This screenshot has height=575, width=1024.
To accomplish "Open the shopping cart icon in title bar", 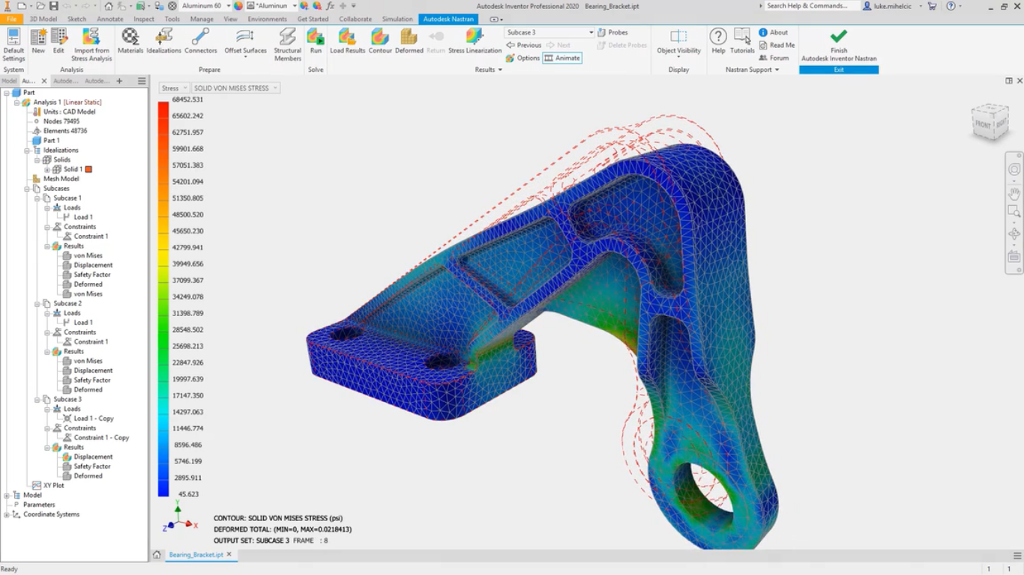I will tap(932, 5).
